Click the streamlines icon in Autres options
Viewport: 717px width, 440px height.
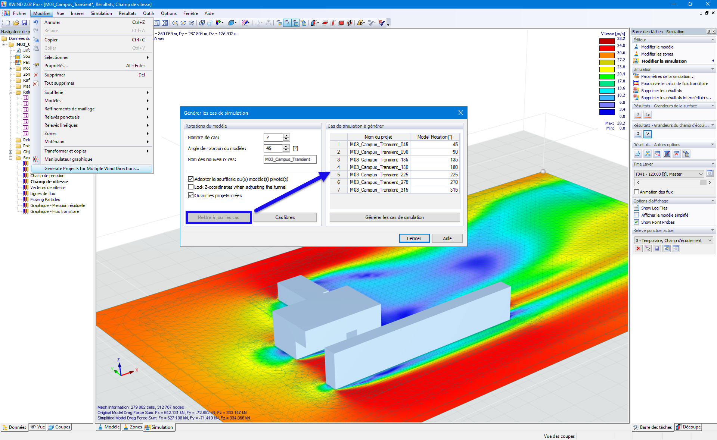tap(648, 154)
